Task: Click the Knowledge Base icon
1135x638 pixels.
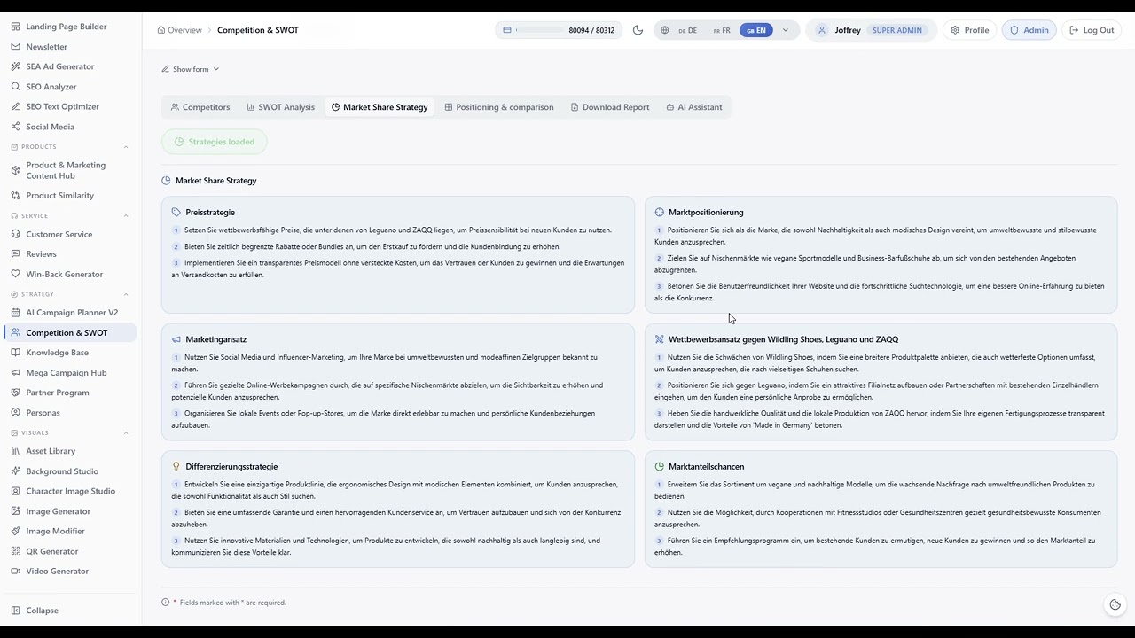Action: pos(16,353)
